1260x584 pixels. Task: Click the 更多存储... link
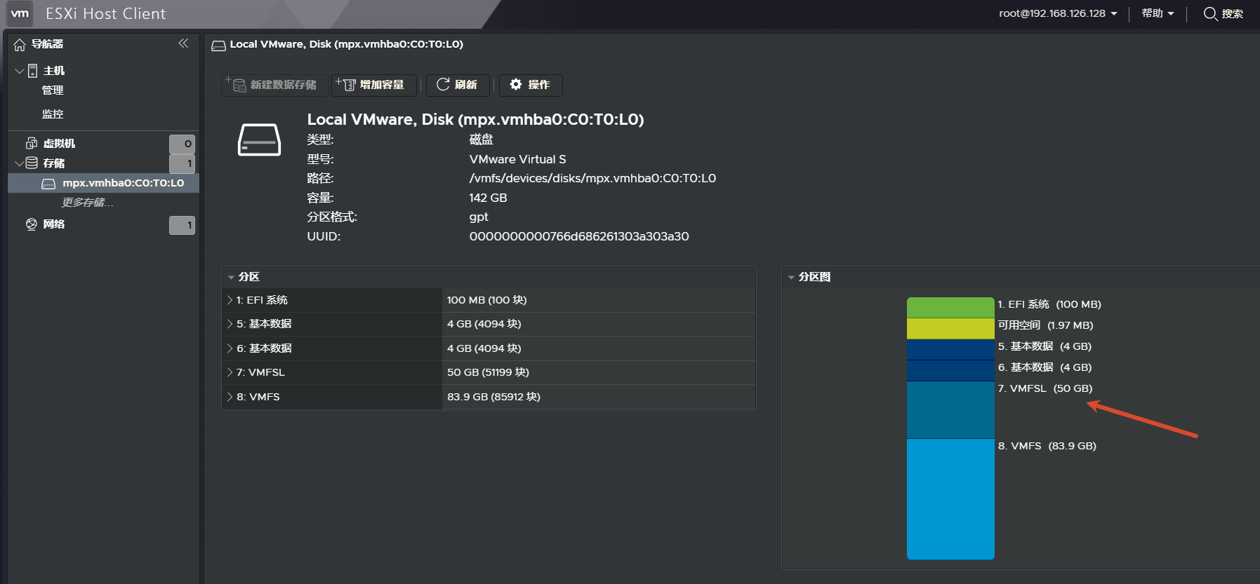(87, 203)
